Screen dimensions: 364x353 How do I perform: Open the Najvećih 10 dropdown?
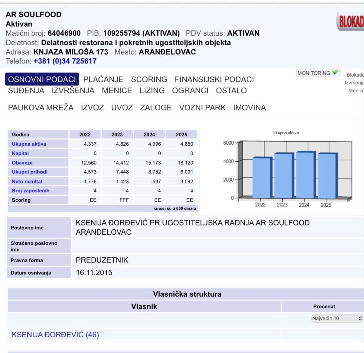coord(337,318)
